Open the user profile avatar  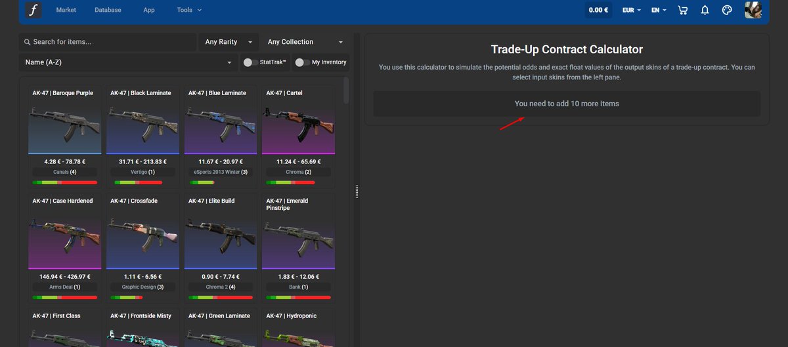pyautogui.click(x=753, y=10)
